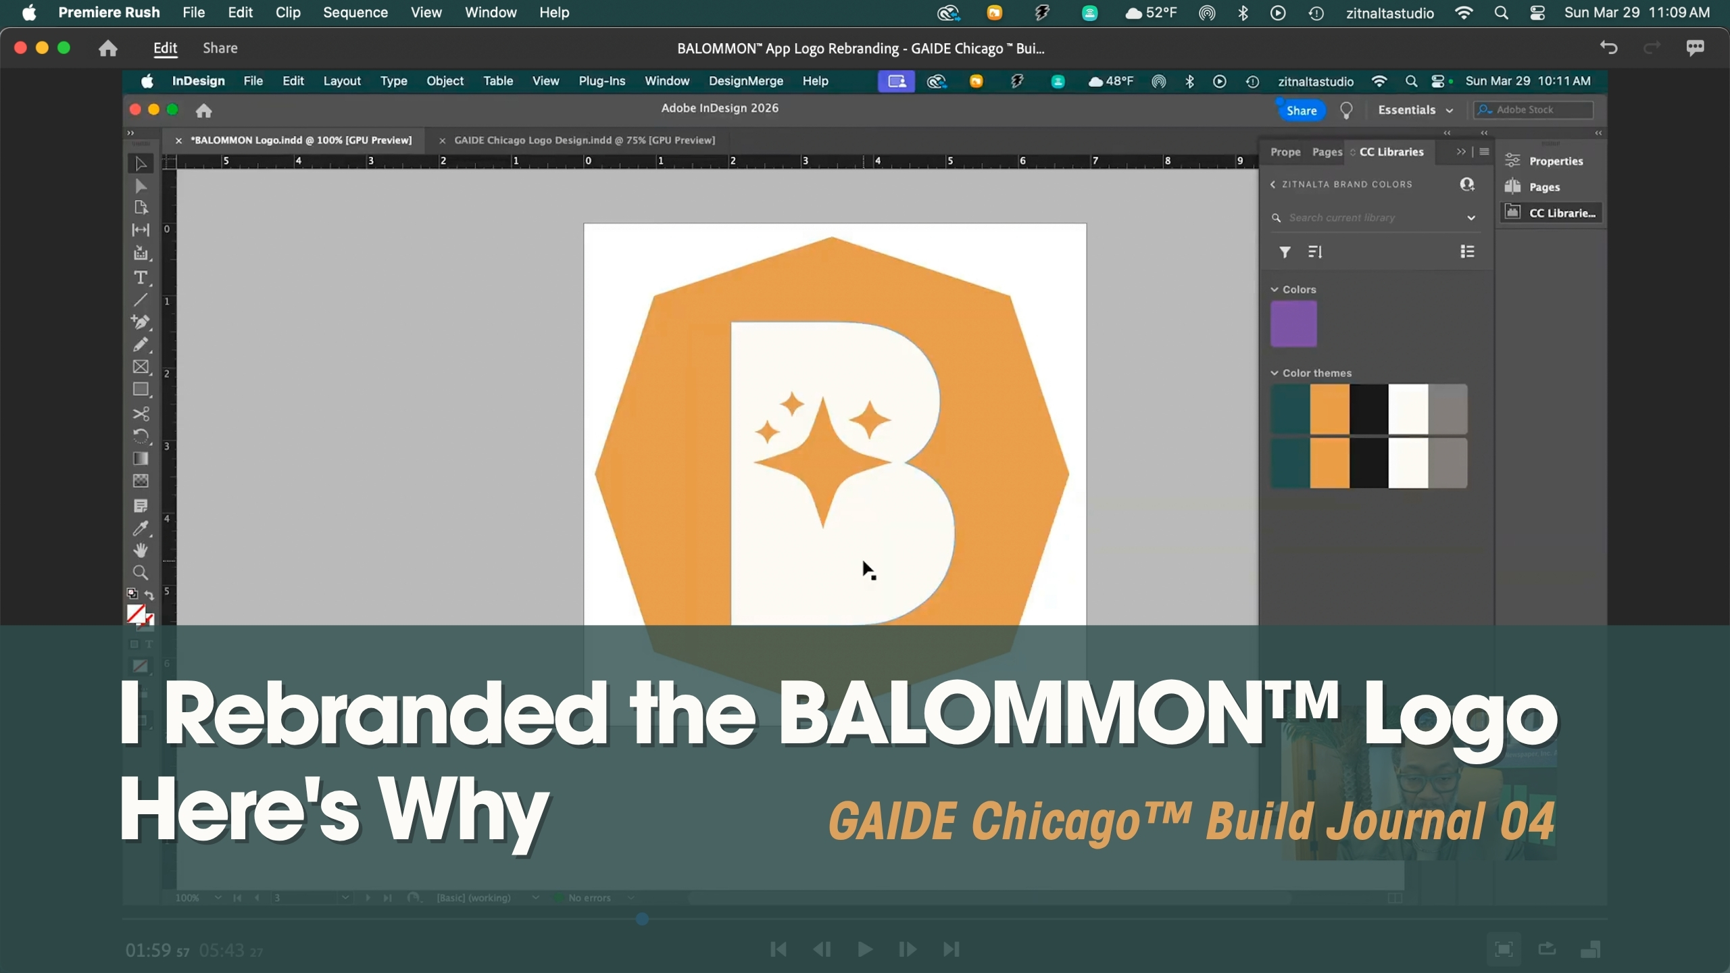Select the Content Collector tool
This screenshot has height=973, width=1730.
[141, 253]
